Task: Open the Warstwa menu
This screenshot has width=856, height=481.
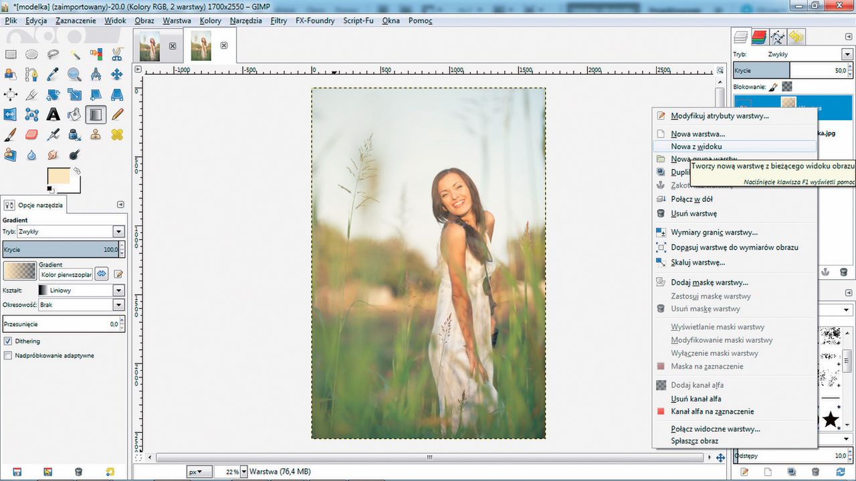Action: (177, 21)
